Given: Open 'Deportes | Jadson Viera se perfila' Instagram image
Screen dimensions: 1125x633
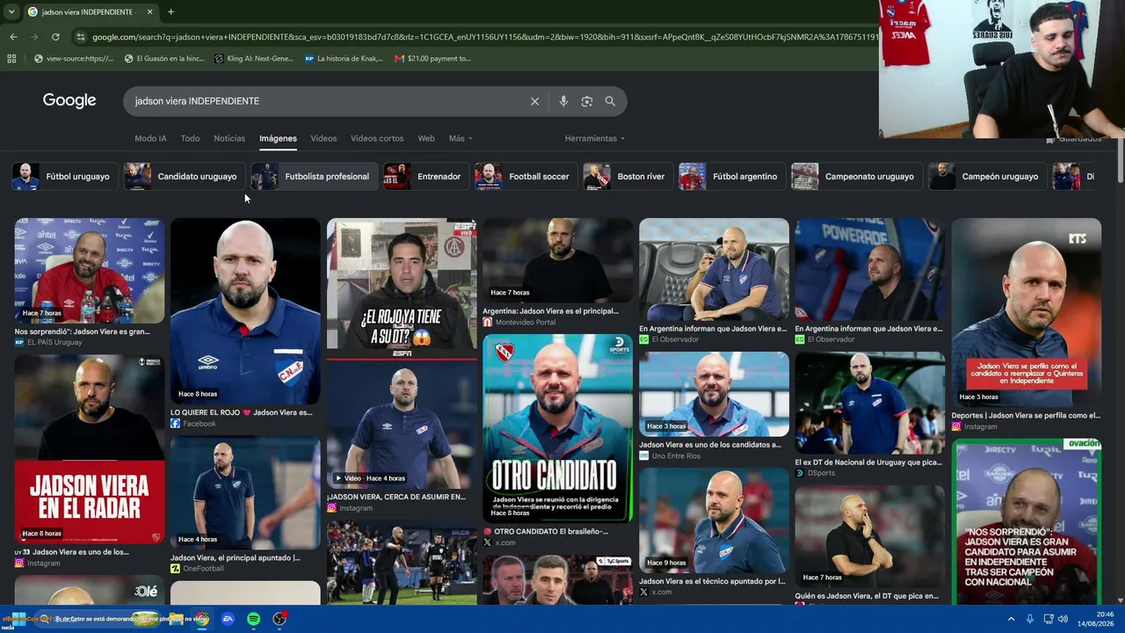Looking at the screenshot, I should click(1026, 312).
